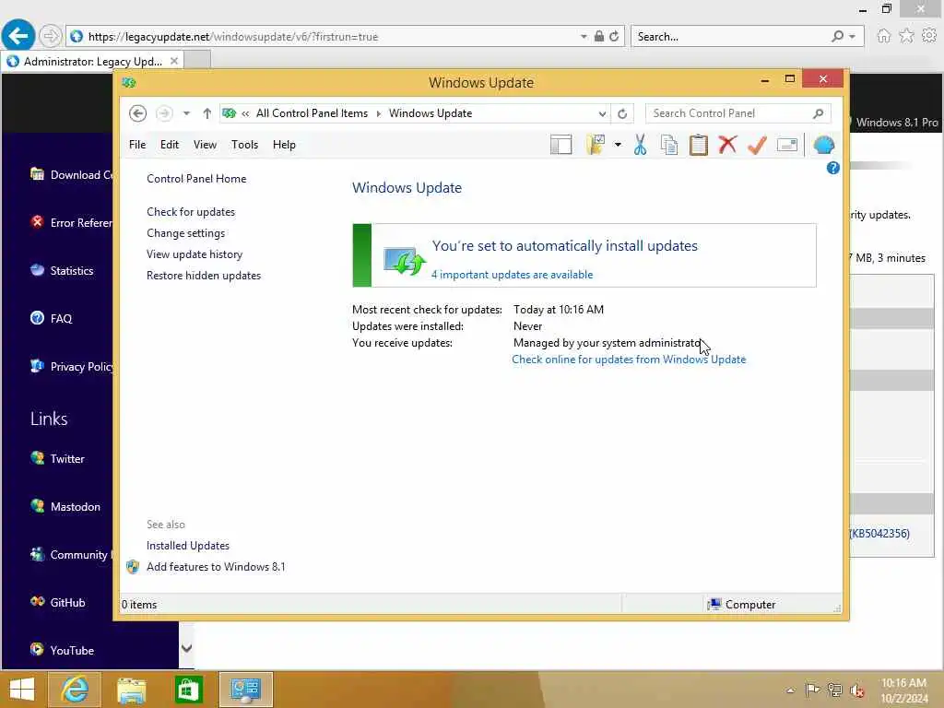The image size is (944, 708).
Task: Open a new tab in Internet Explorer
Action: click(197, 61)
